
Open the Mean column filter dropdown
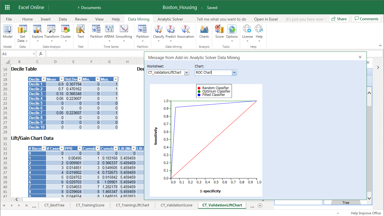(x=62, y=79)
